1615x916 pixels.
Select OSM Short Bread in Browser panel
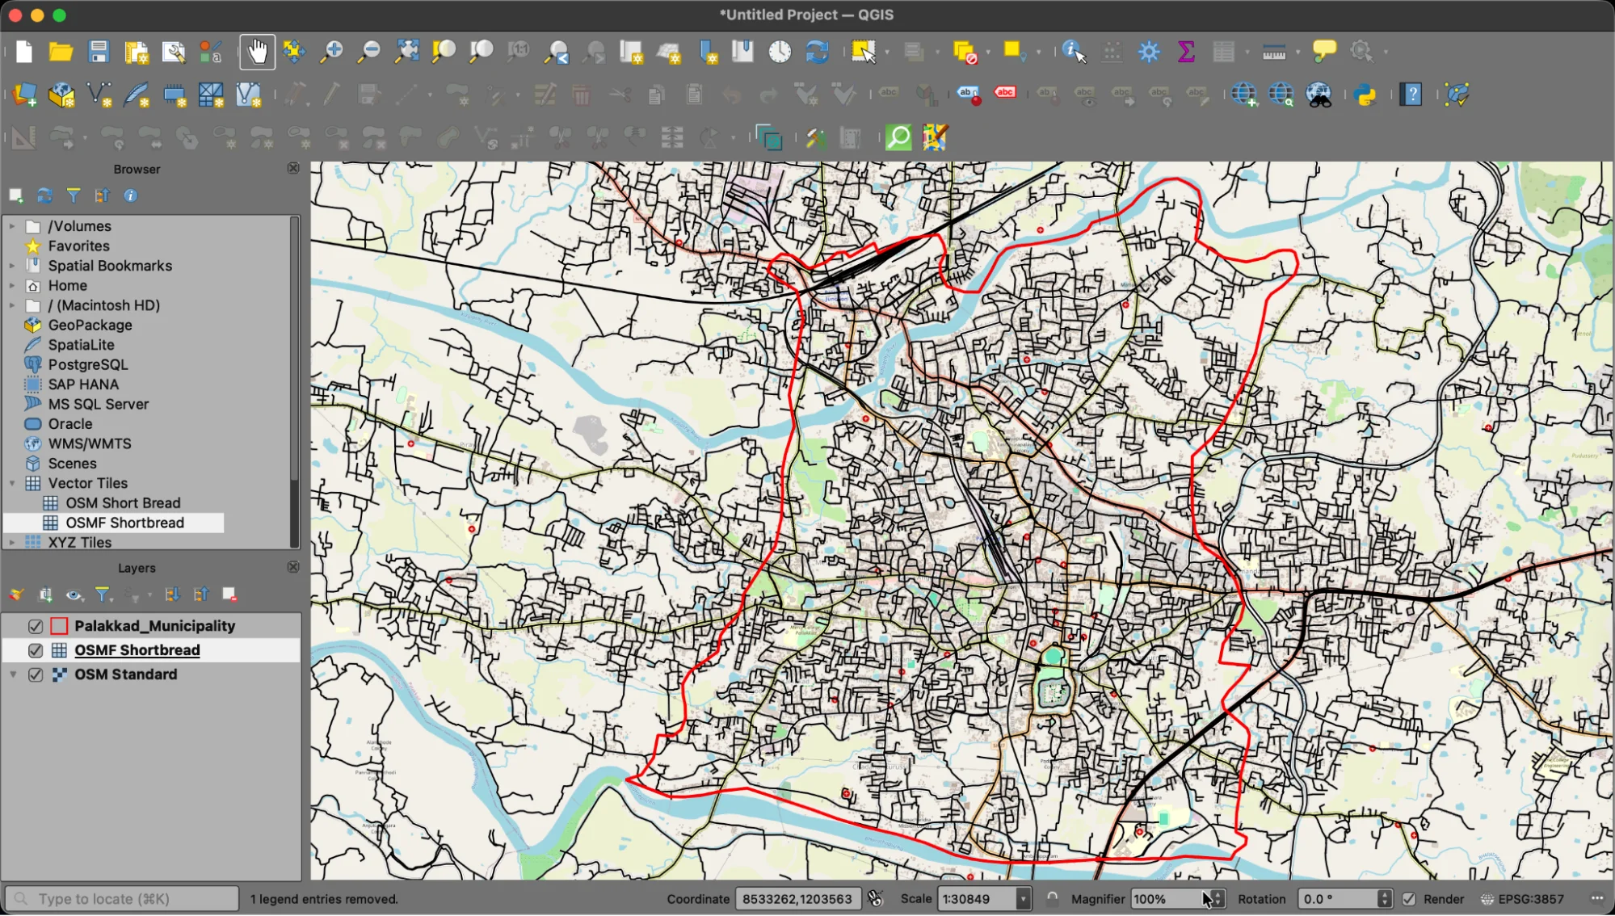123,502
